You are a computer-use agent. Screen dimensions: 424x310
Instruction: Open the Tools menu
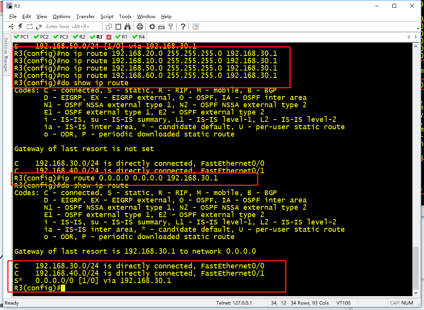point(125,17)
